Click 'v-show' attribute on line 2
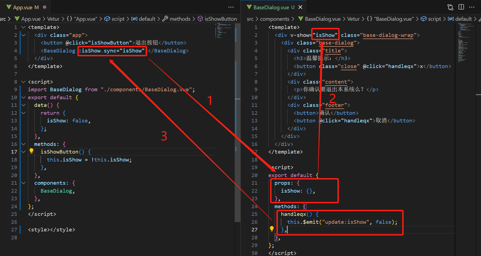The height and width of the screenshot is (256, 481). pos(300,35)
